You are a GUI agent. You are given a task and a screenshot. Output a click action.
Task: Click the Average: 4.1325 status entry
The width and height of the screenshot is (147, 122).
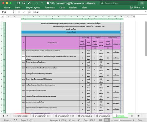[x=58, y=120]
